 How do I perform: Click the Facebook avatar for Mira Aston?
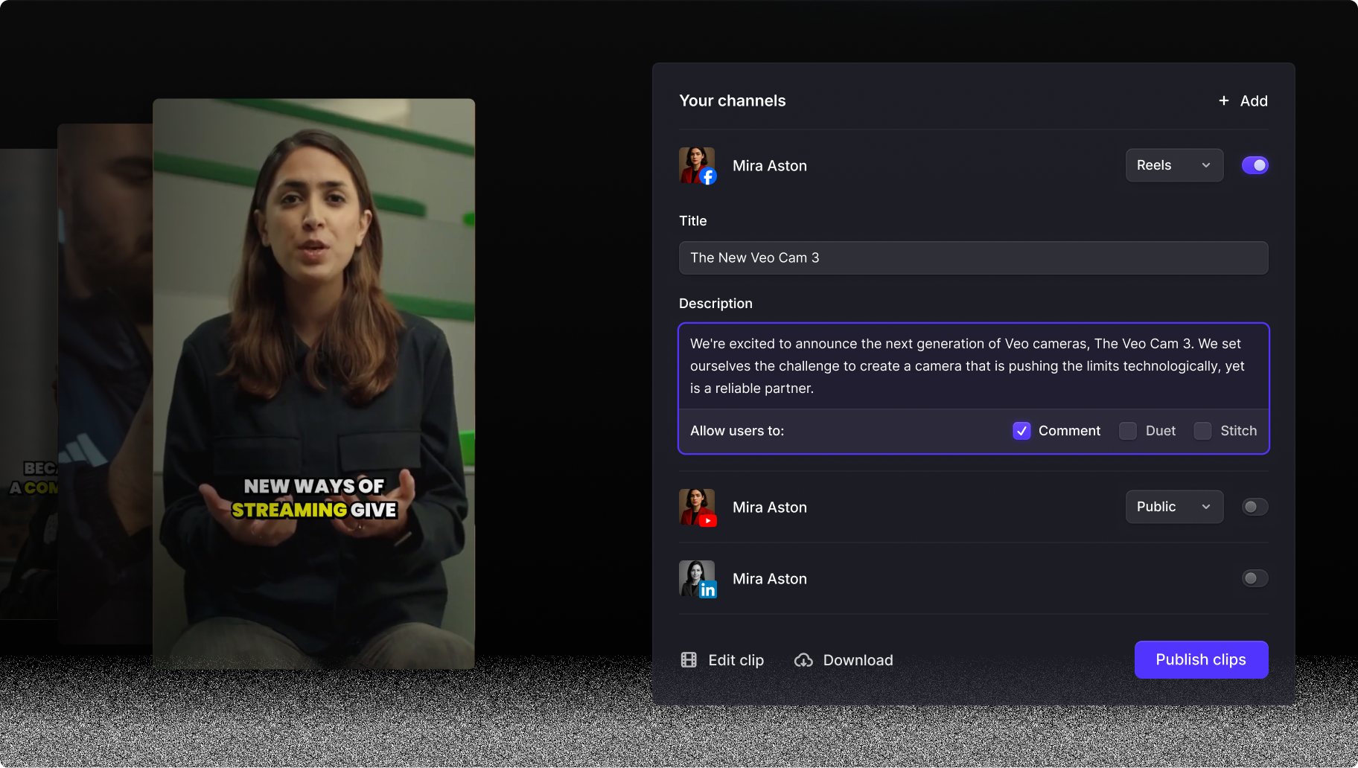[x=697, y=165]
